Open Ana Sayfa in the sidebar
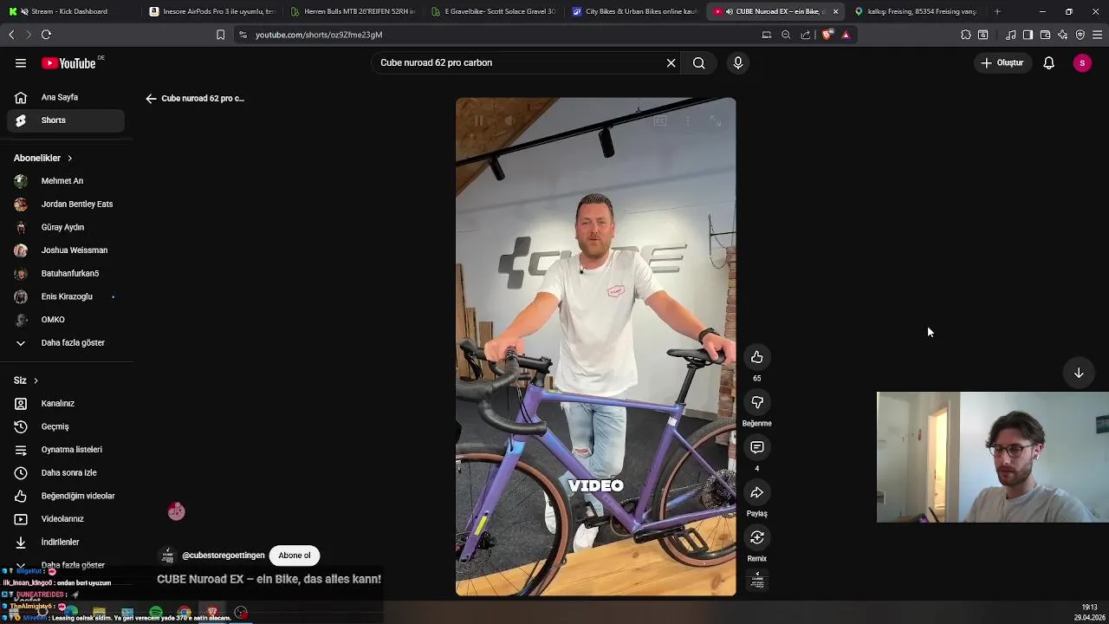The image size is (1109, 624). (66, 97)
